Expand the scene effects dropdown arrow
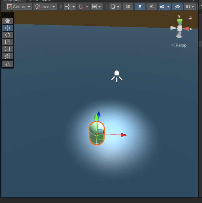The width and height of the screenshot is (202, 203). 168,7
